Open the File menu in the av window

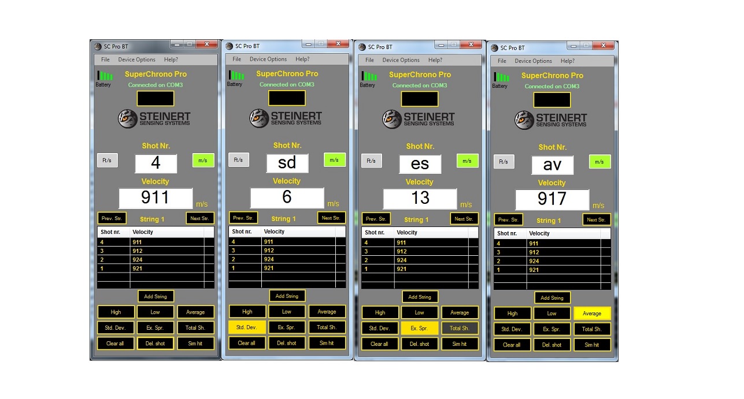click(502, 61)
